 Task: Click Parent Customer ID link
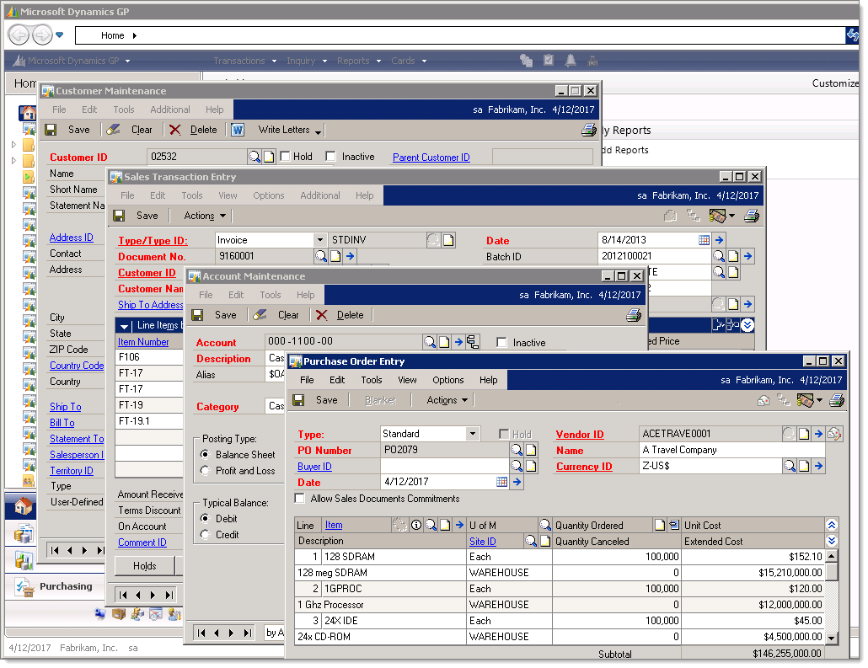431,158
